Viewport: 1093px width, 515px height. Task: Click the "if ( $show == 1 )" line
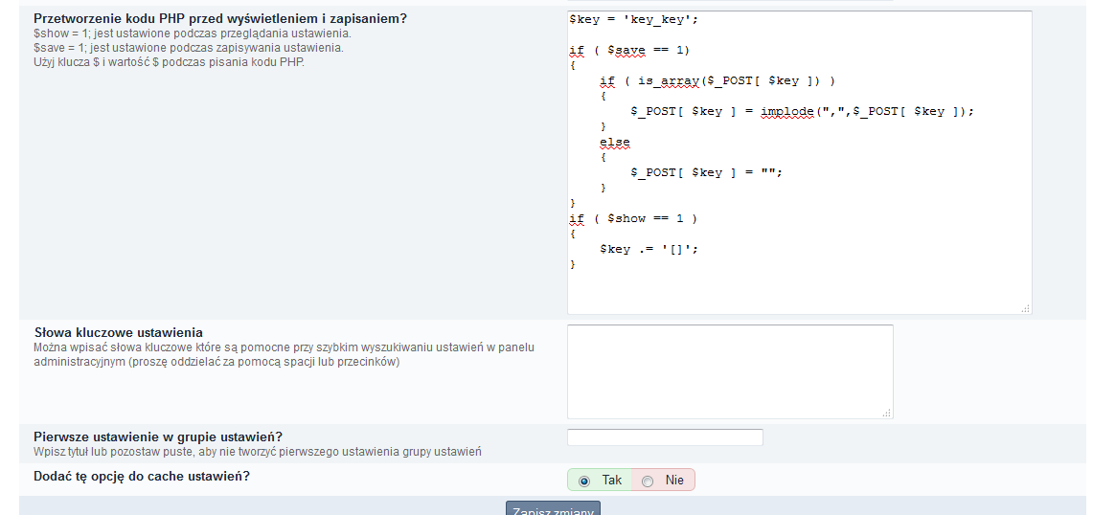click(x=633, y=218)
